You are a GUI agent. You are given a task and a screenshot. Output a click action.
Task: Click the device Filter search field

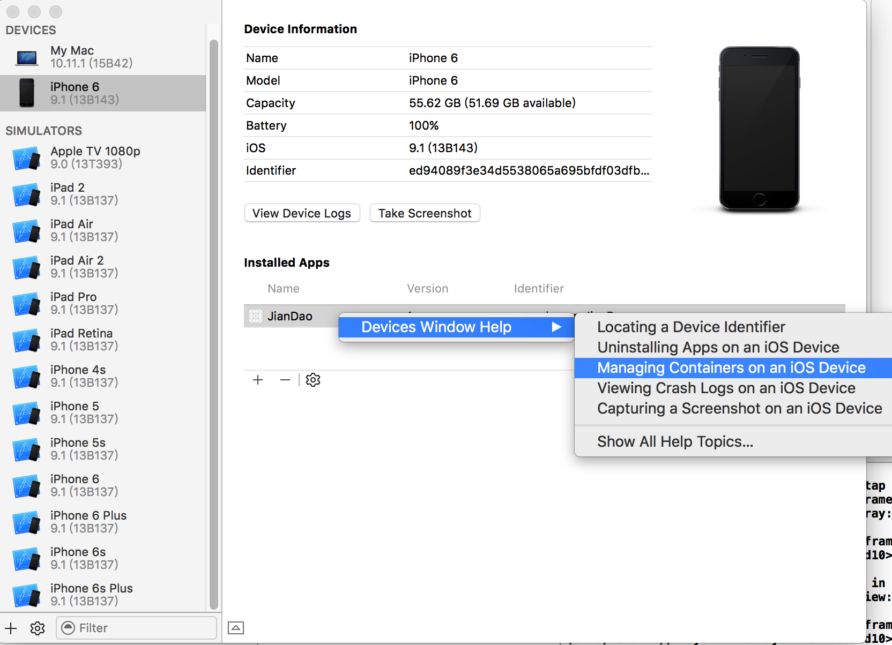pyautogui.click(x=136, y=628)
